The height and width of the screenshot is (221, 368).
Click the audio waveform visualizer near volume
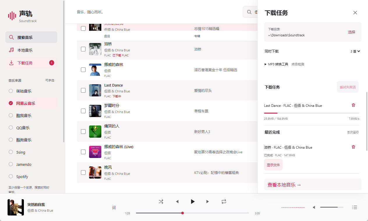(x=293, y=207)
